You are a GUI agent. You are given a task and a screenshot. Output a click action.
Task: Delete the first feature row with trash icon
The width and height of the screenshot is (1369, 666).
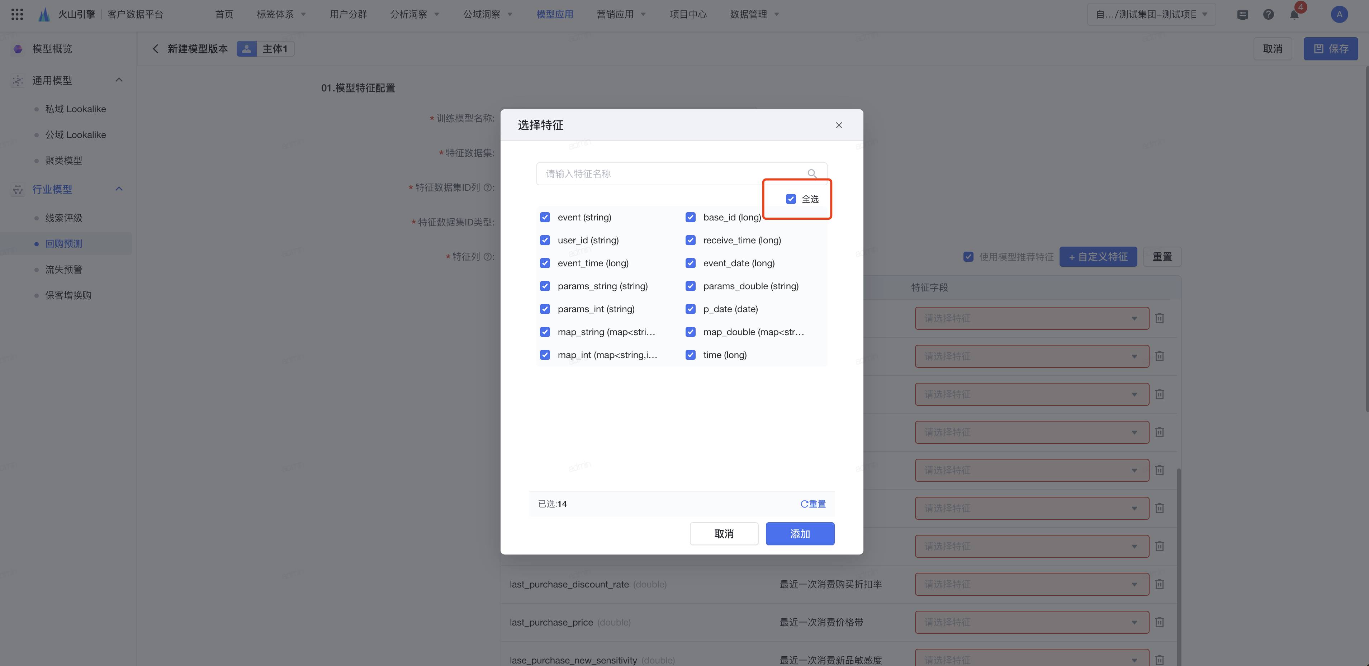[x=1160, y=318]
